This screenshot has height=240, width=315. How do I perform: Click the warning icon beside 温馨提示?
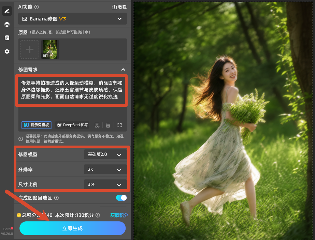(x=21, y=139)
